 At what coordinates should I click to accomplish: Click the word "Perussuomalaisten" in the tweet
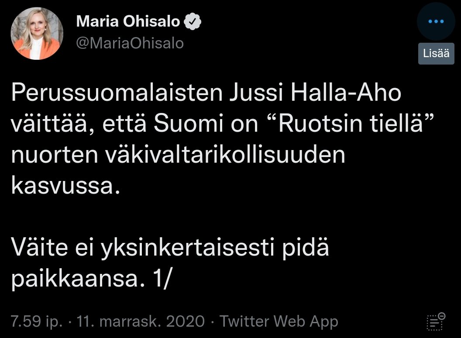[x=117, y=92]
